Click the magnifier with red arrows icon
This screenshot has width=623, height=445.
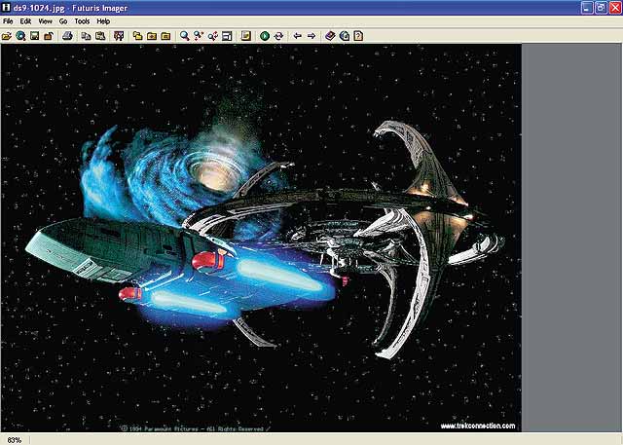coord(212,36)
